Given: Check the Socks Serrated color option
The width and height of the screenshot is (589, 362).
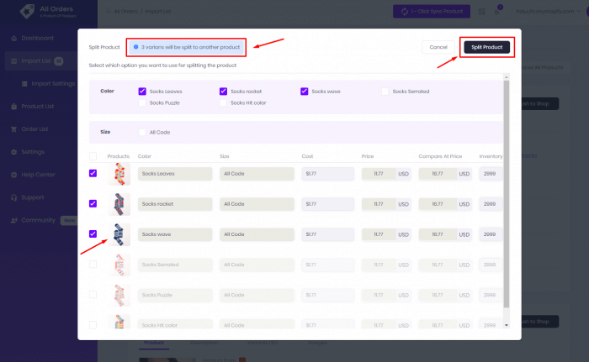Looking at the screenshot, I should point(385,92).
